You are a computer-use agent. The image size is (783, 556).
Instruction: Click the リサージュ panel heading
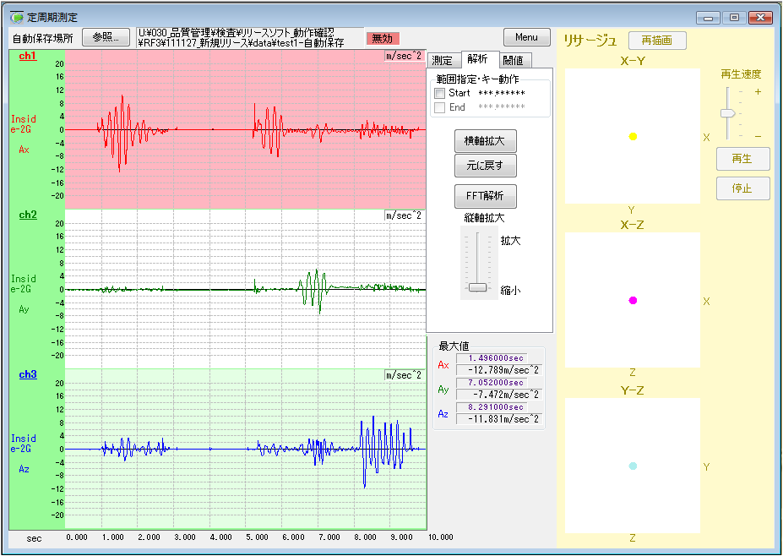pyautogui.click(x=590, y=41)
